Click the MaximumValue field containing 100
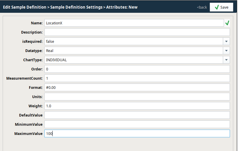Image resolution: width=238 pixels, height=151 pixels. (137, 134)
